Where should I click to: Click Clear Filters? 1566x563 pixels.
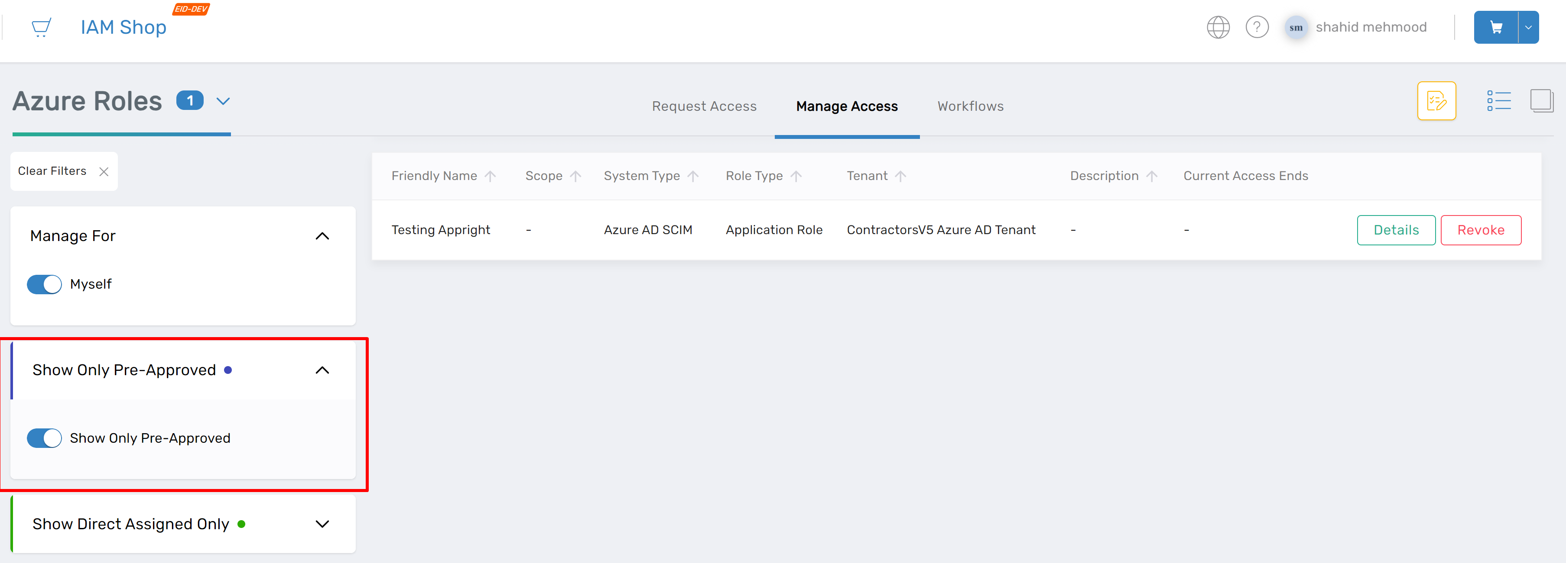(x=52, y=171)
